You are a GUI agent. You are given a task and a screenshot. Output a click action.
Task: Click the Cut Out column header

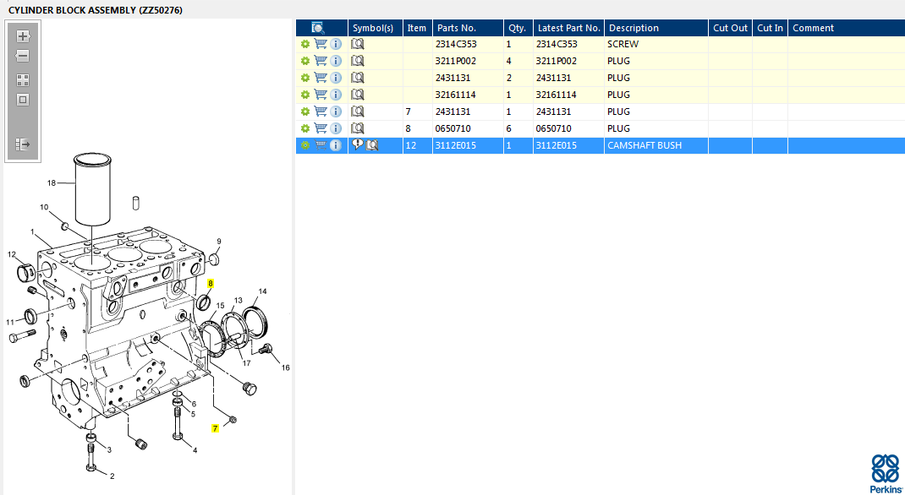click(x=730, y=28)
